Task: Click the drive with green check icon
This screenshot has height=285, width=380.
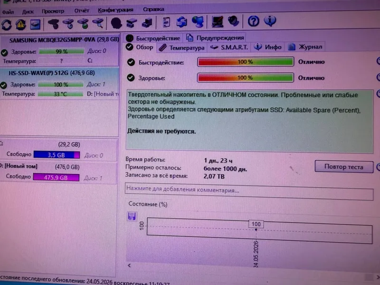Action: click(x=83, y=23)
